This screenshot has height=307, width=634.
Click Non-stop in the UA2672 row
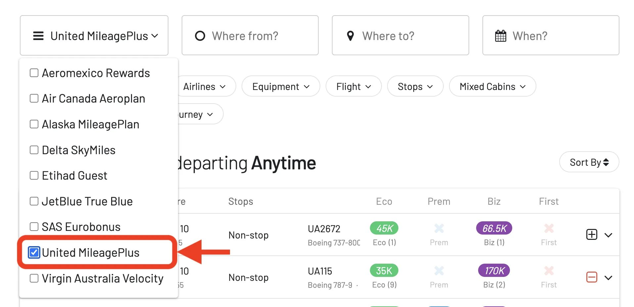pyautogui.click(x=249, y=235)
